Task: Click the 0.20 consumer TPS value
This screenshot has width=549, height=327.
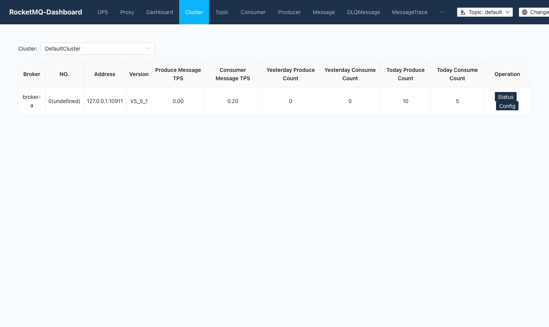Action: coord(233,101)
